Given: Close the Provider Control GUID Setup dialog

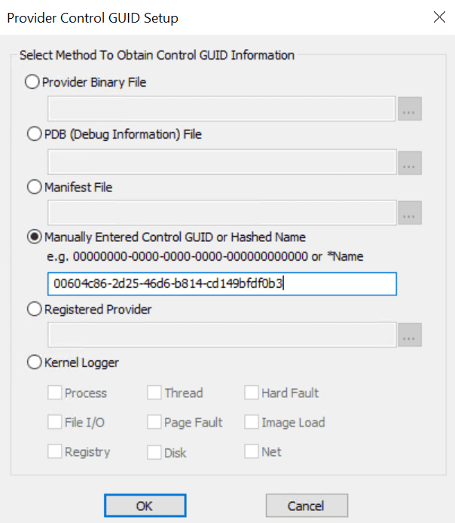Looking at the screenshot, I should pyautogui.click(x=439, y=17).
